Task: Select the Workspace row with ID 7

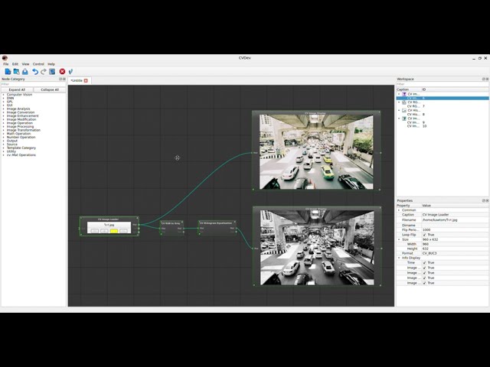Action: (443, 106)
